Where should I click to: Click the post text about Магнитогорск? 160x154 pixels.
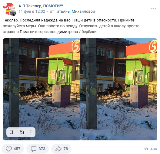(71, 26)
